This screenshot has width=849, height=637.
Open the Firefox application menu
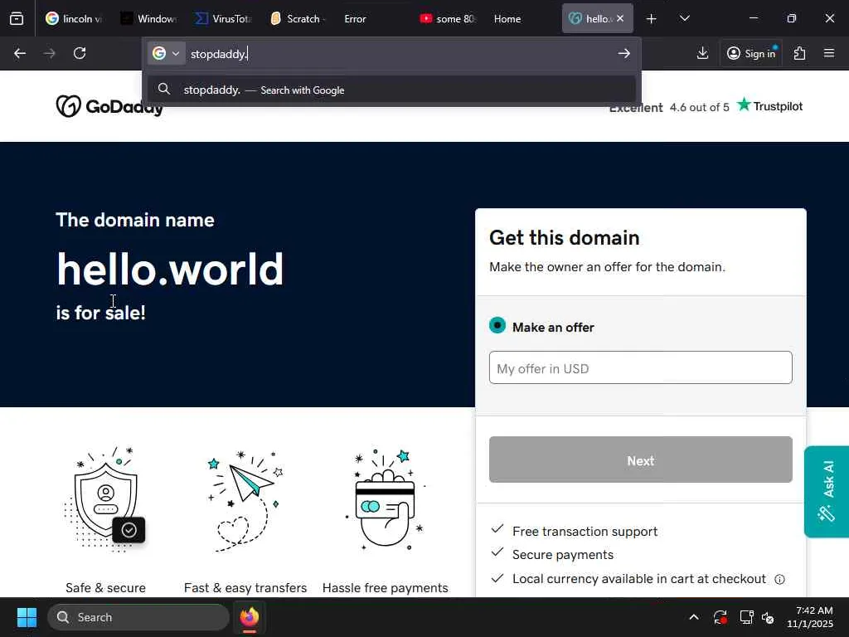(x=829, y=53)
